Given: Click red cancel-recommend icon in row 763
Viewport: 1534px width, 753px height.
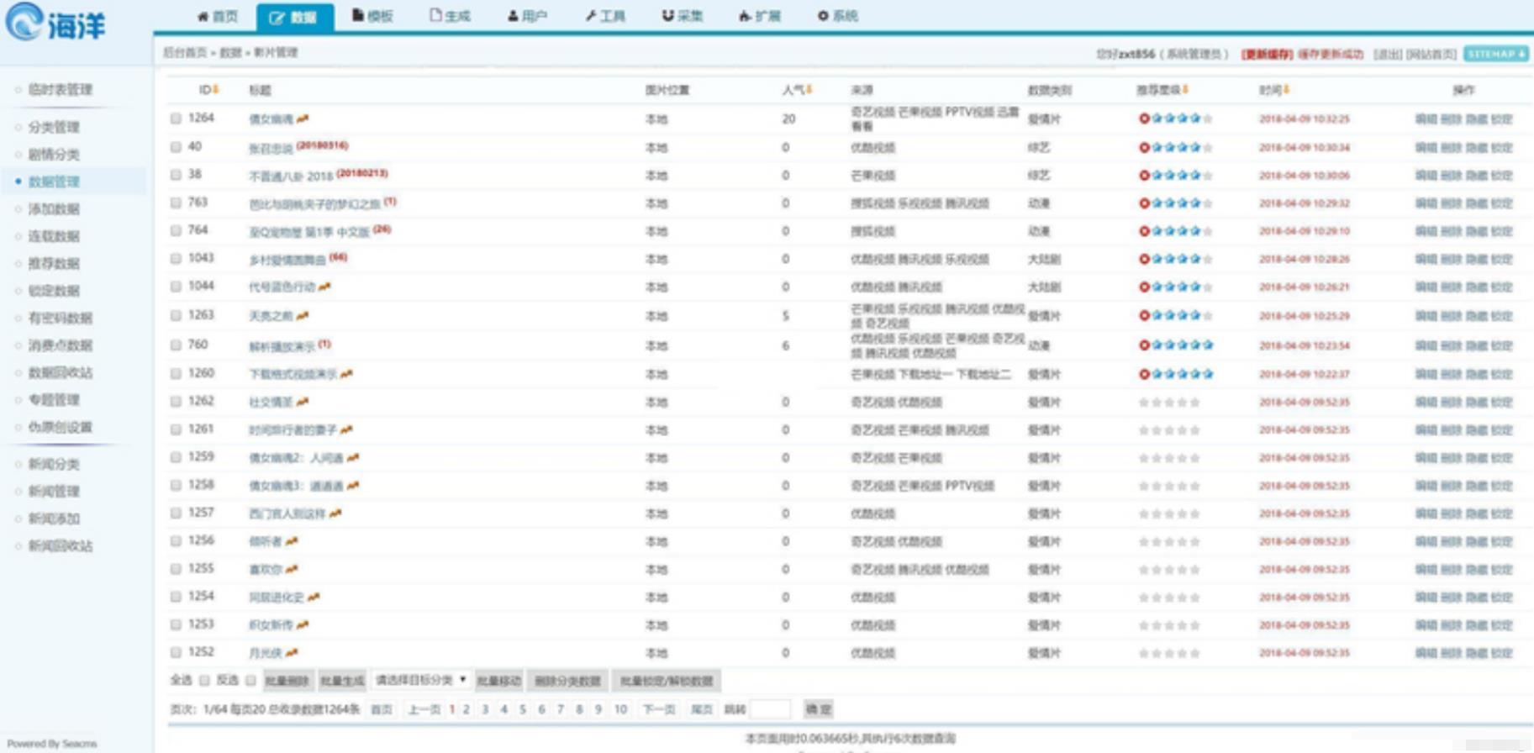Looking at the screenshot, I should point(1144,203).
